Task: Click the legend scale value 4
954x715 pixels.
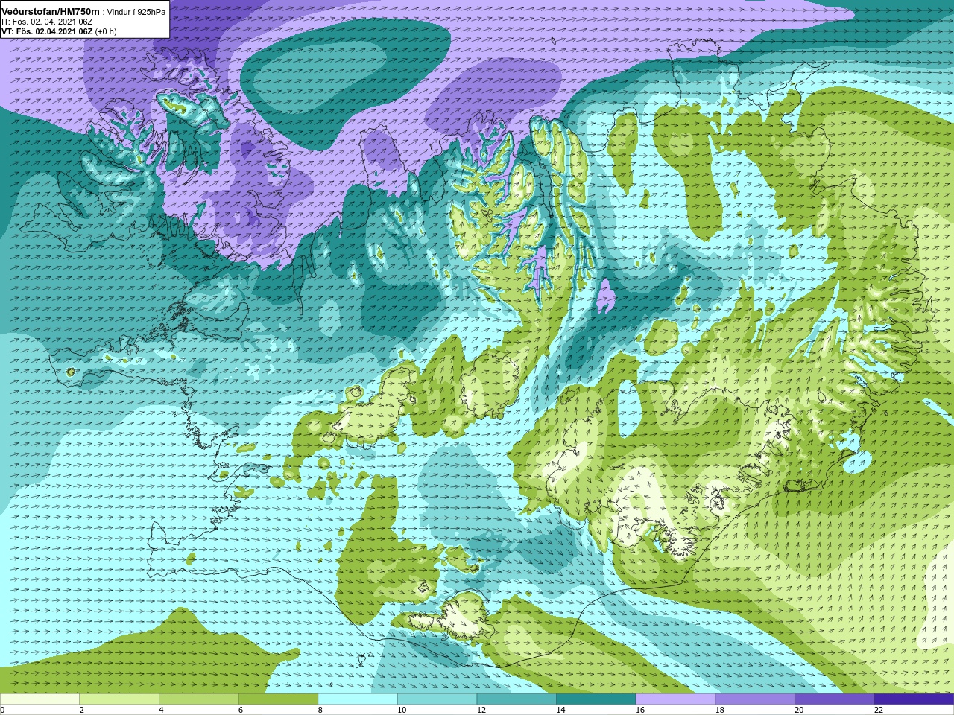Action: pyautogui.click(x=161, y=710)
